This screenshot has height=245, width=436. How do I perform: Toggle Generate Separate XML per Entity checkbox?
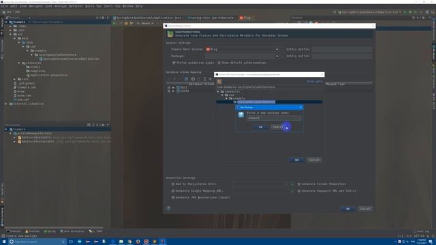299,191
